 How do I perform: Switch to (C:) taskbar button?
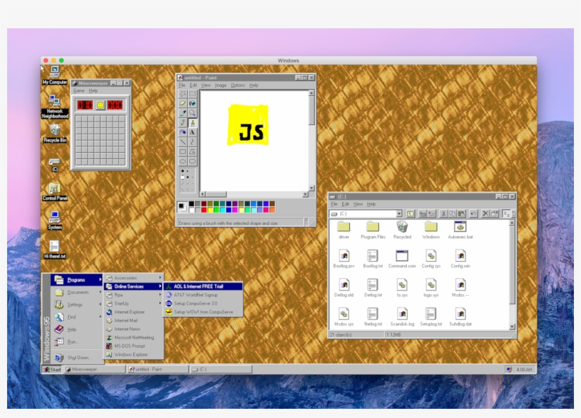tap(221, 369)
